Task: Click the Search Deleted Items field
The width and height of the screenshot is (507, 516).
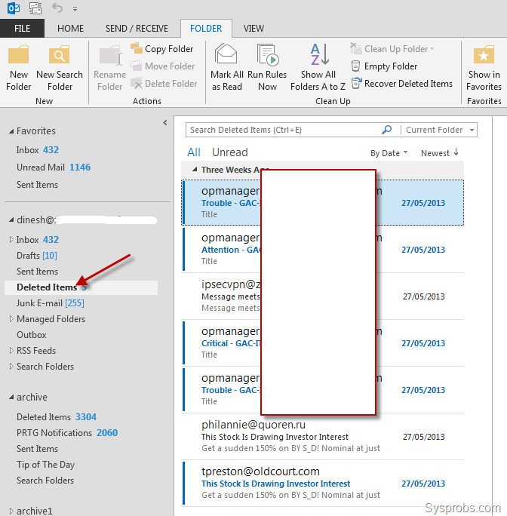Action: 283,130
